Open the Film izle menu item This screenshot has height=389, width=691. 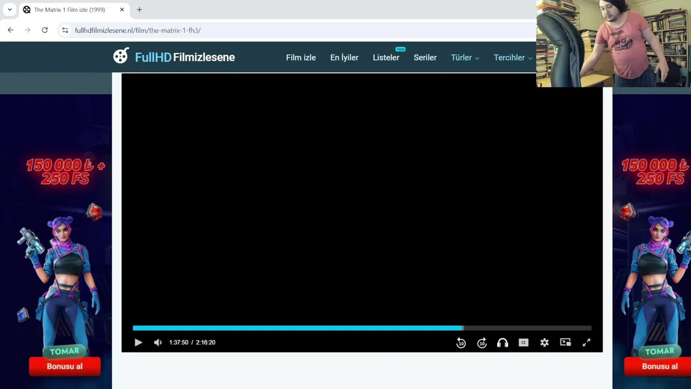(x=301, y=57)
